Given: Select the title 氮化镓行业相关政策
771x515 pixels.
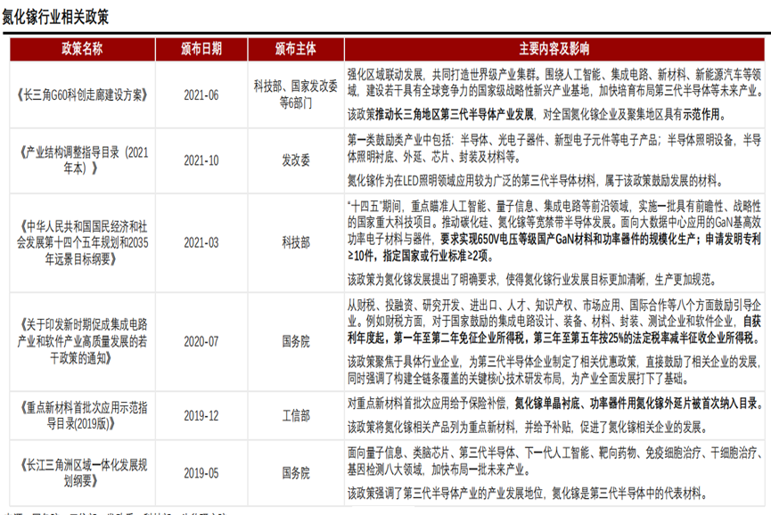Looking at the screenshot, I should (x=53, y=12).
